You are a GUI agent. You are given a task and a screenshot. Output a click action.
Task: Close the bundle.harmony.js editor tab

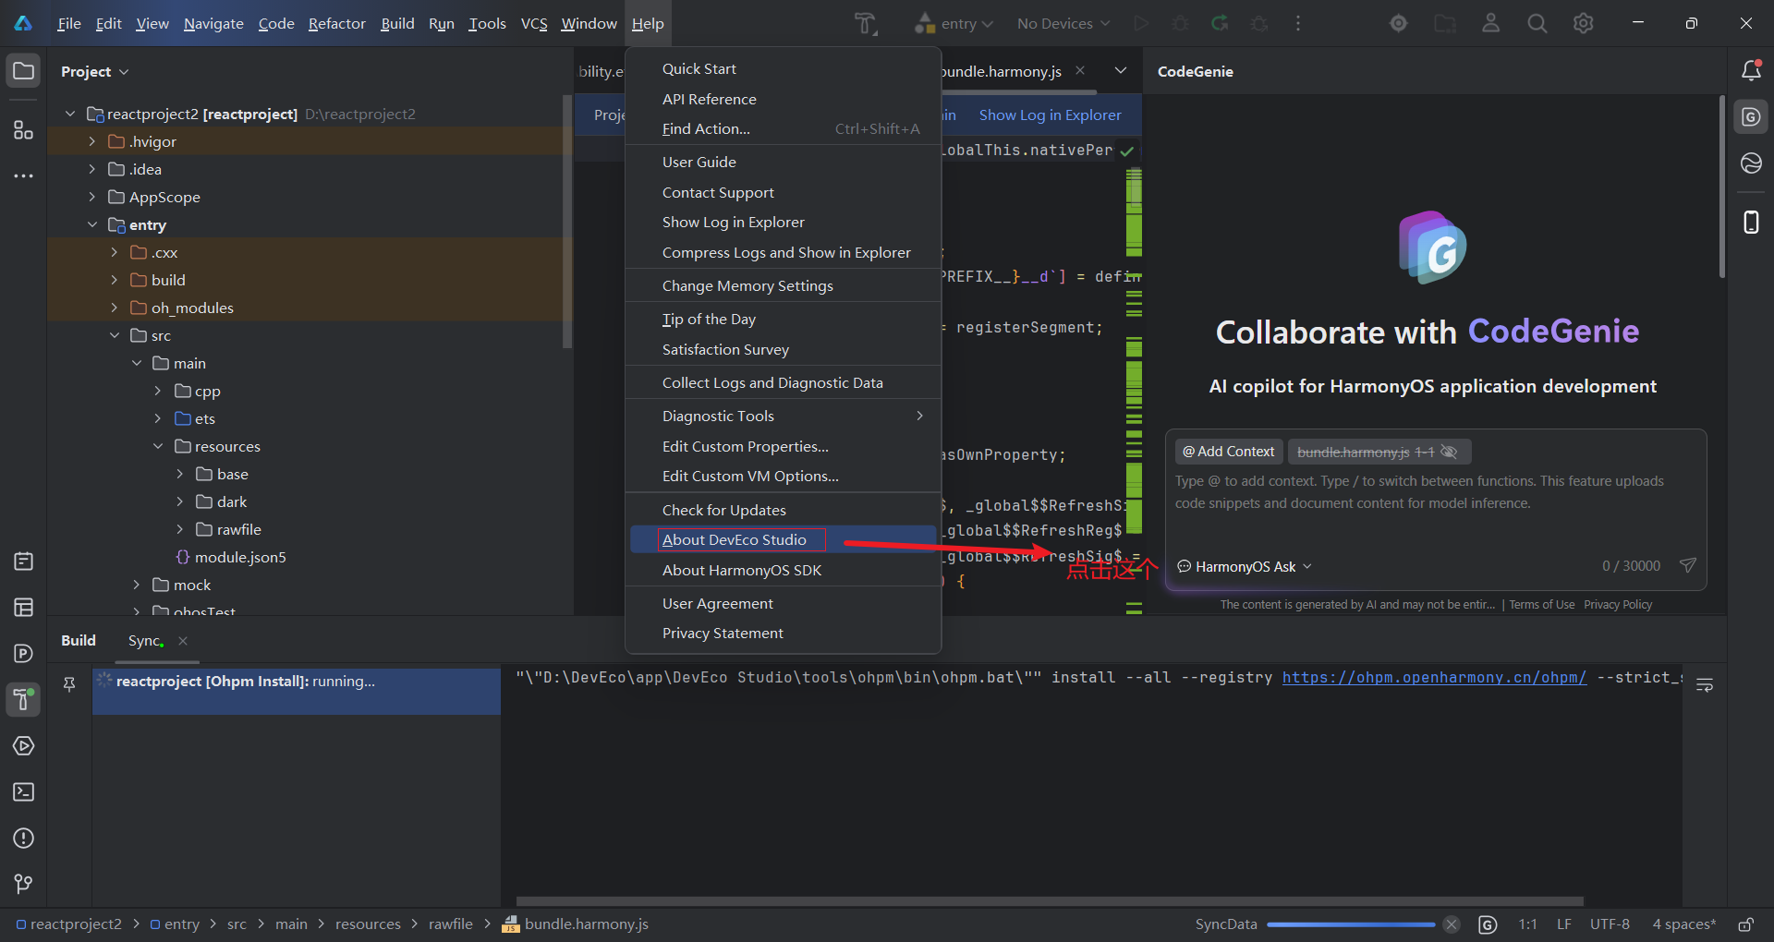[x=1079, y=70]
